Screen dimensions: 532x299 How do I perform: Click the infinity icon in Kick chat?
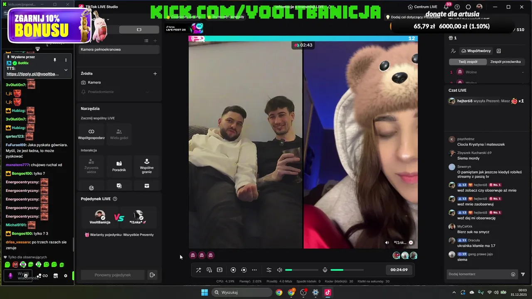point(45,276)
